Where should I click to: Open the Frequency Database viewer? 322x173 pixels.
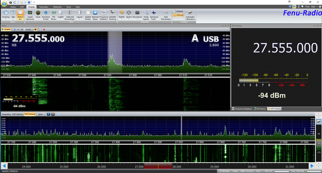(x=103, y=15)
